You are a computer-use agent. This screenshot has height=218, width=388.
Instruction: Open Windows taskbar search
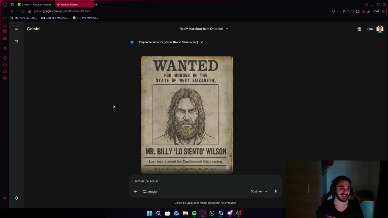(x=159, y=213)
